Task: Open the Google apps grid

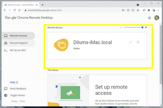Action: click(x=149, y=18)
